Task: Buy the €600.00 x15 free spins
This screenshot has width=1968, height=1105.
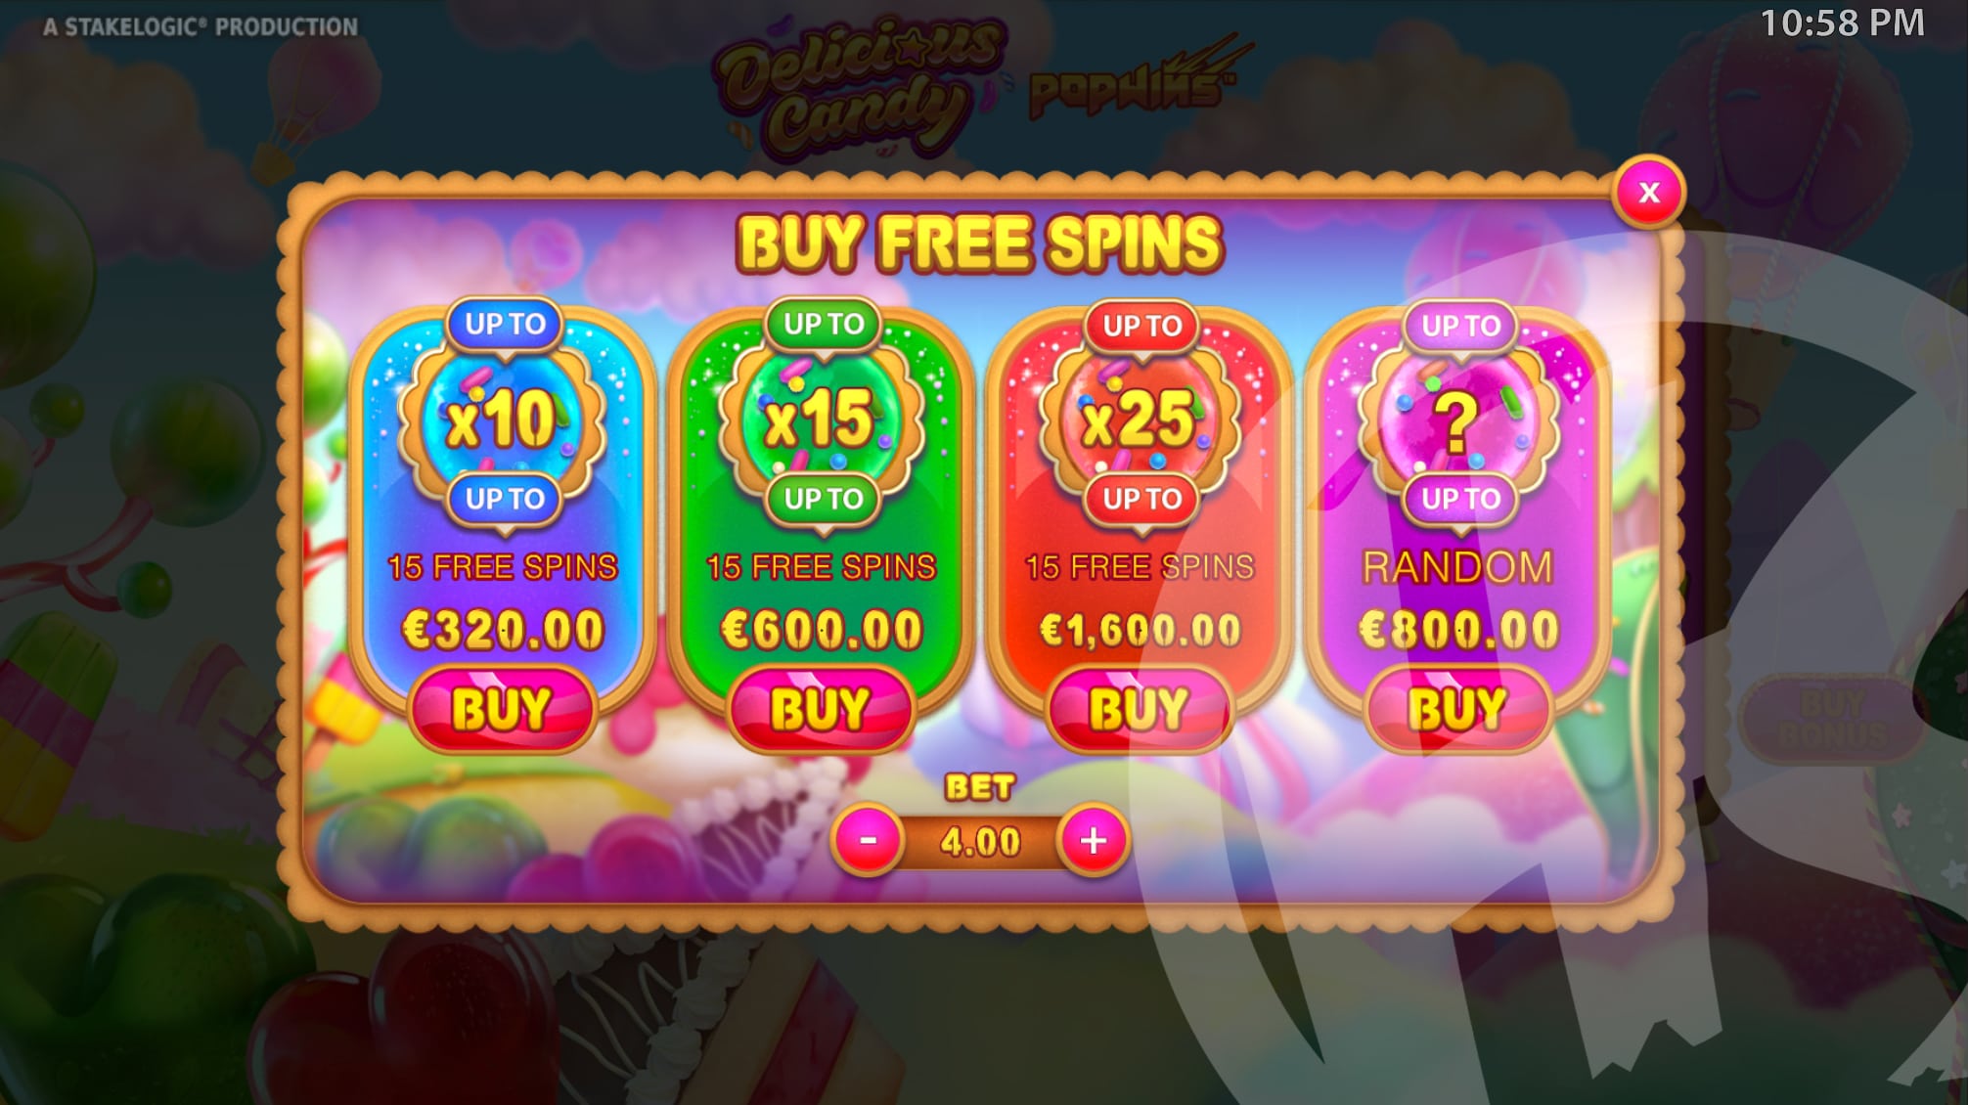Action: tap(821, 709)
